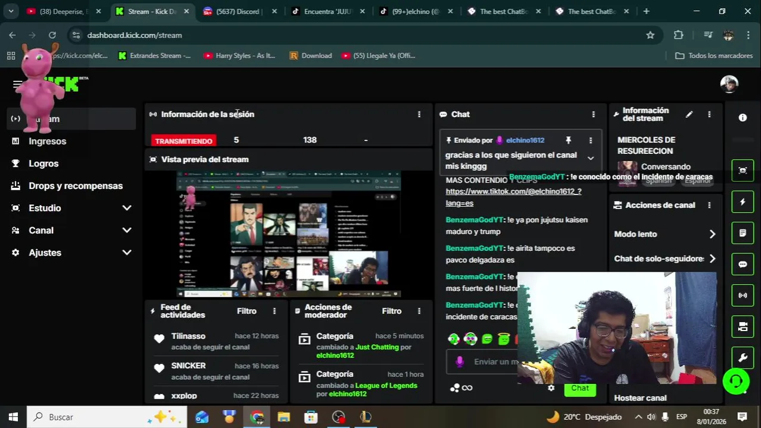Open Acciones de canal options menu
The height and width of the screenshot is (428, 761).
tap(709, 205)
